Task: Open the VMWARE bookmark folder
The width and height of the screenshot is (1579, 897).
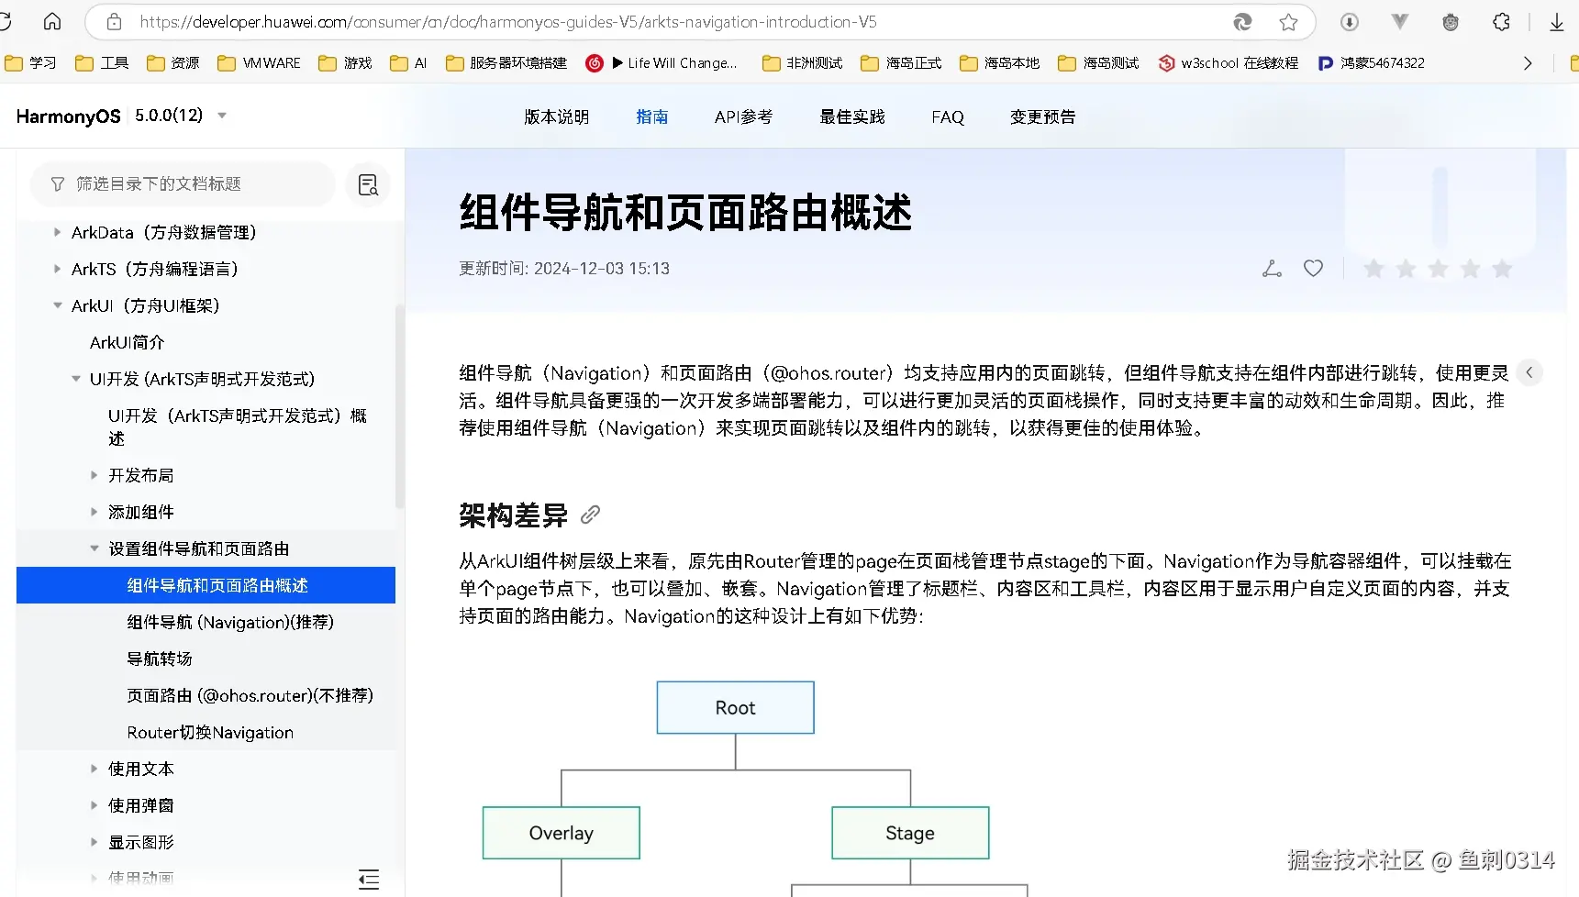Action: 259,62
